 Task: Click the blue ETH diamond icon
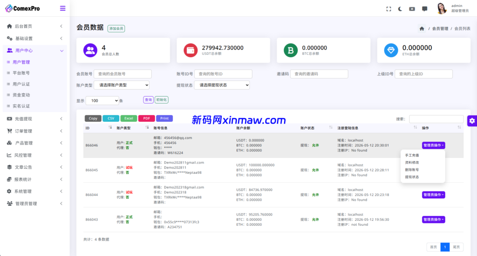(x=391, y=50)
